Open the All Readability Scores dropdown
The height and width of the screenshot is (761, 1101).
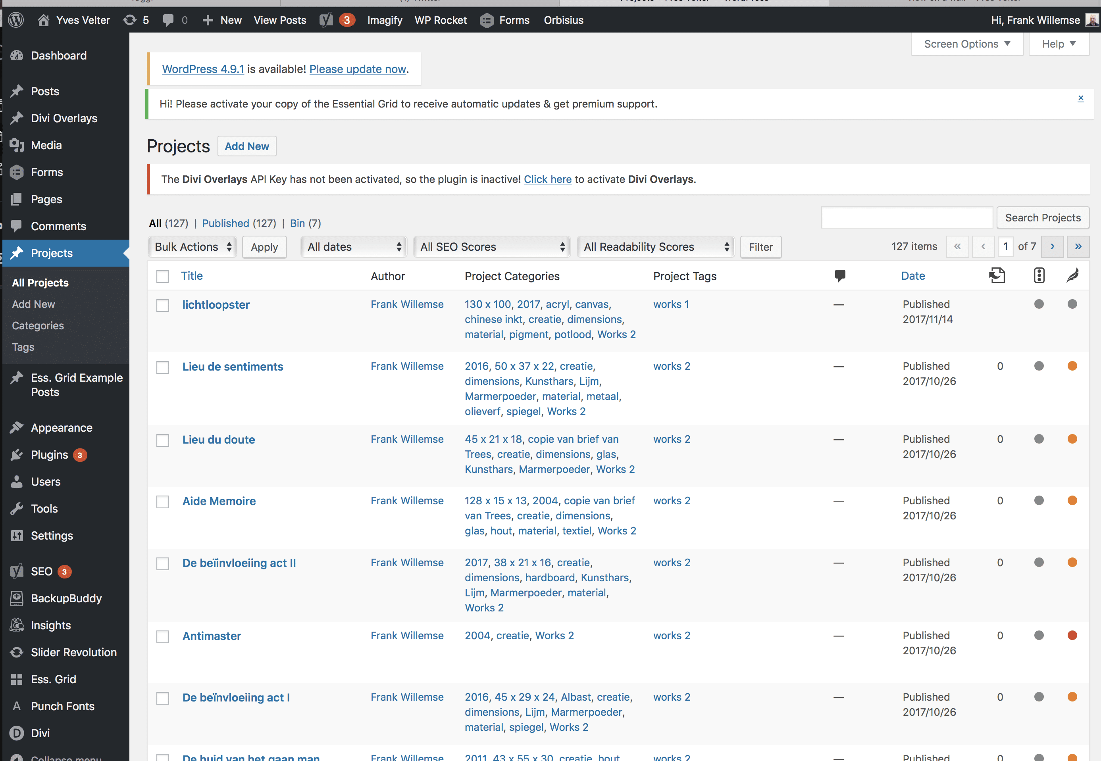pos(656,246)
